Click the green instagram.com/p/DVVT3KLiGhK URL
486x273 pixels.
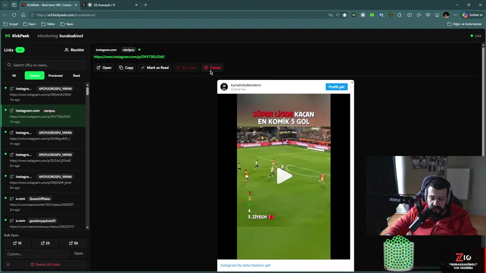tap(129, 56)
